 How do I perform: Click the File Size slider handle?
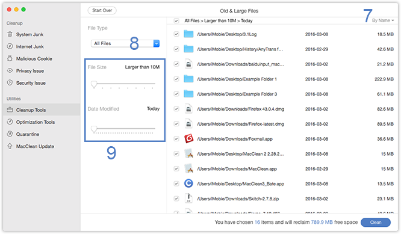(94, 84)
